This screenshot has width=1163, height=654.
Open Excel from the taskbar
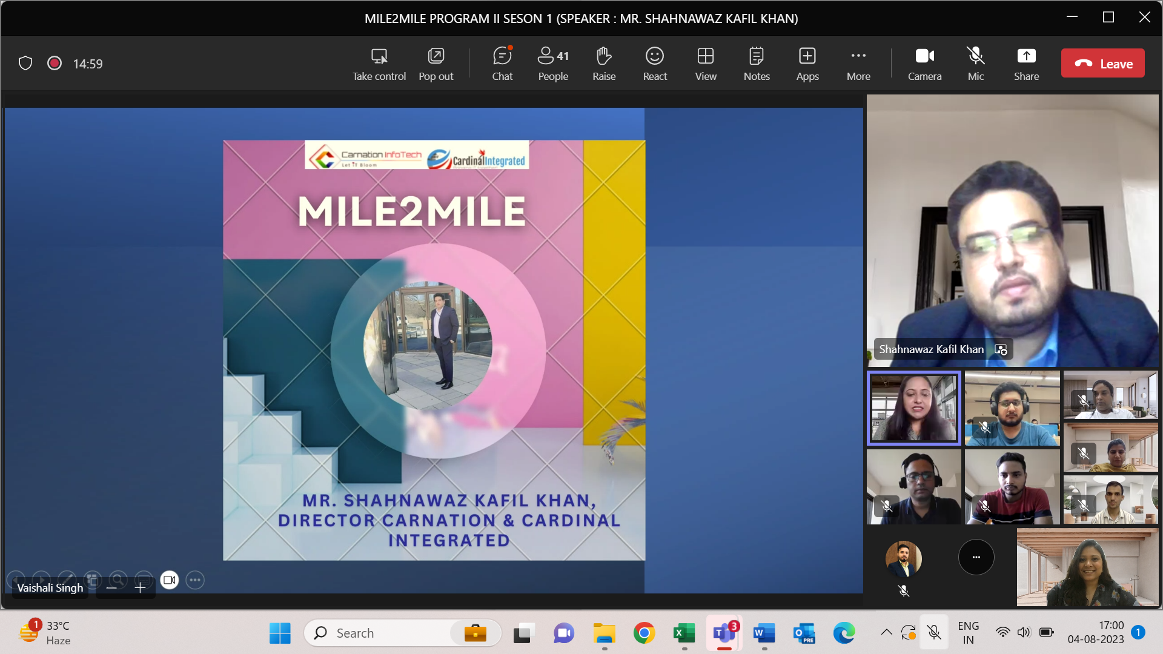(684, 633)
